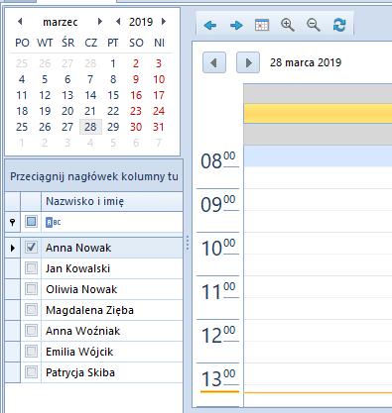Image resolution: width=392 pixels, height=413 pixels.
Task: Open the go-to-date calendar icon
Action: pyautogui.click(x=262, y=25)
